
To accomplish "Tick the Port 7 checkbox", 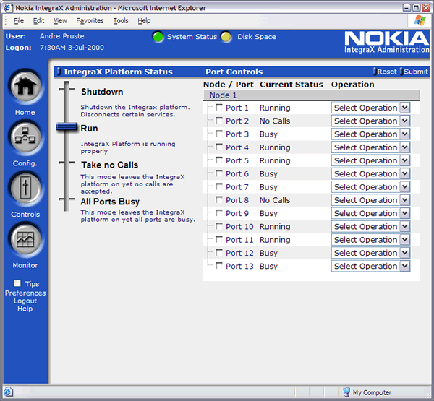I will pyautogui.click(x=219, y=186).
